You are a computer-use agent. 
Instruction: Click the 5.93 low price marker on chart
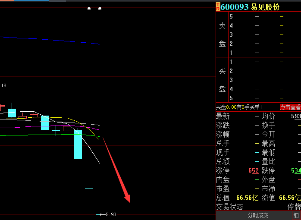point(111,214)
